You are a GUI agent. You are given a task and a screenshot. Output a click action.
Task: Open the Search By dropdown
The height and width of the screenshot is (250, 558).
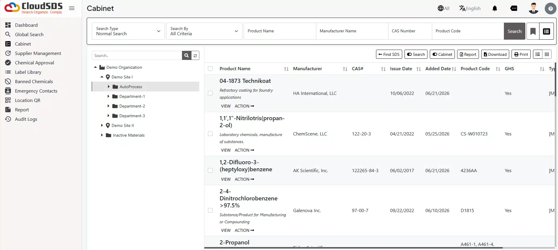[204, 31]
